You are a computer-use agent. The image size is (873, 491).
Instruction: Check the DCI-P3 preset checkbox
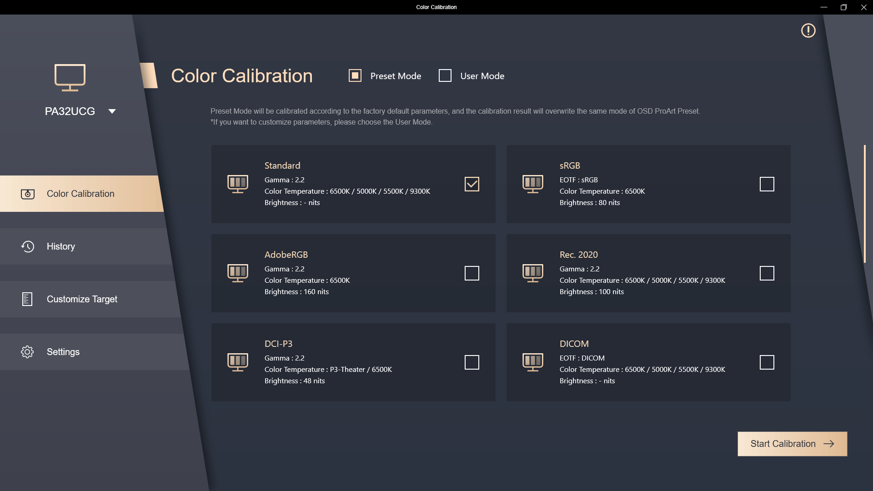click(x=472, y=362)
